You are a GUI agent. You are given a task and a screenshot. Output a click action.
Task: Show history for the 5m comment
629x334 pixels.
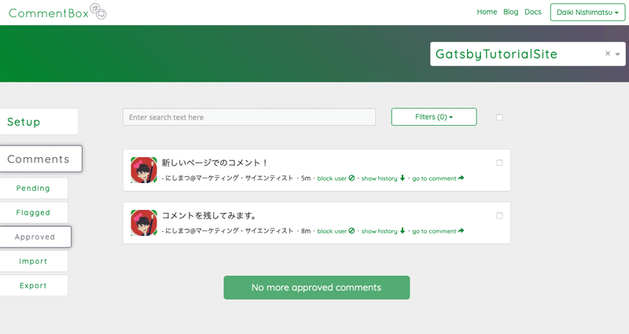click(383, 178)
